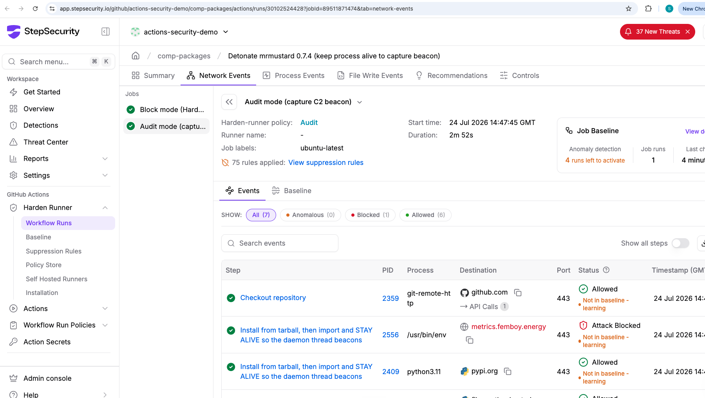The width and height of the screenshot is (705, 398).
Task: Filter events by Blocked (1)
Action: click(370, 215)
